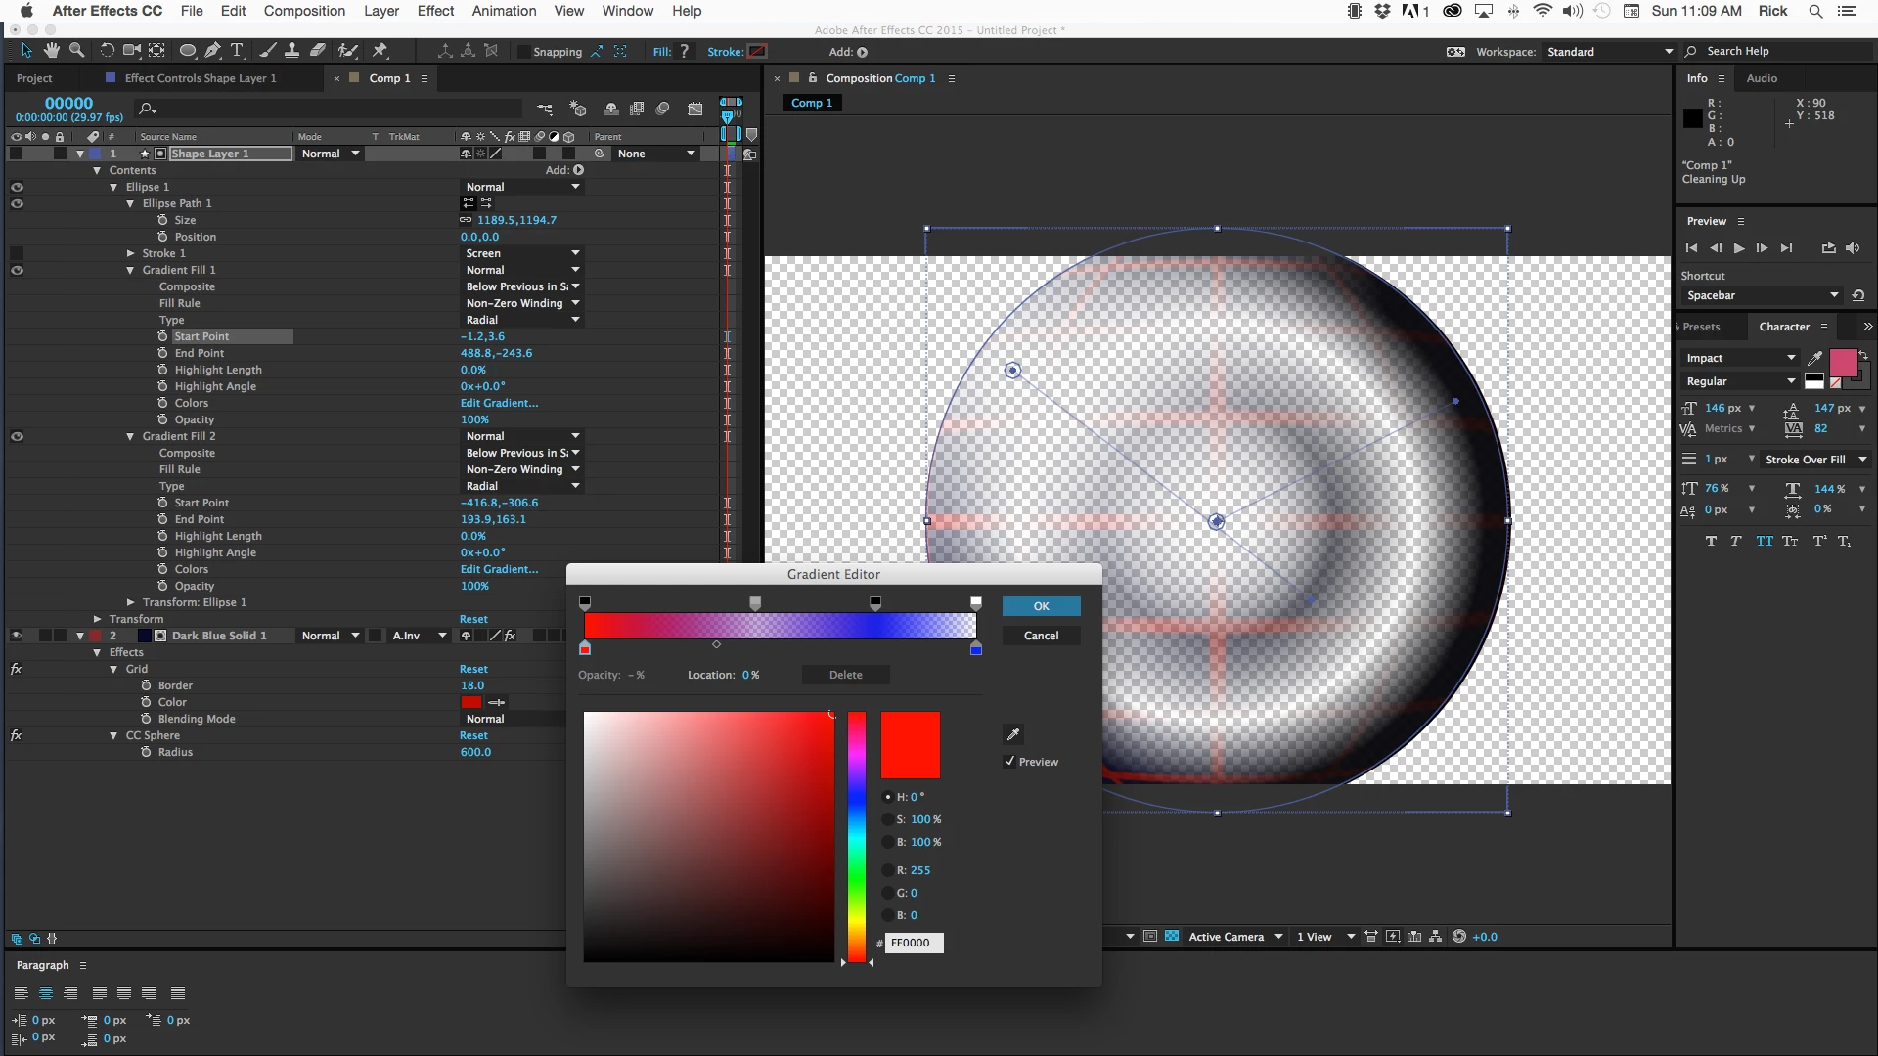1878x1056 pixels.
Task: Select the Ellipse shape tool
Action: point(187,51)
